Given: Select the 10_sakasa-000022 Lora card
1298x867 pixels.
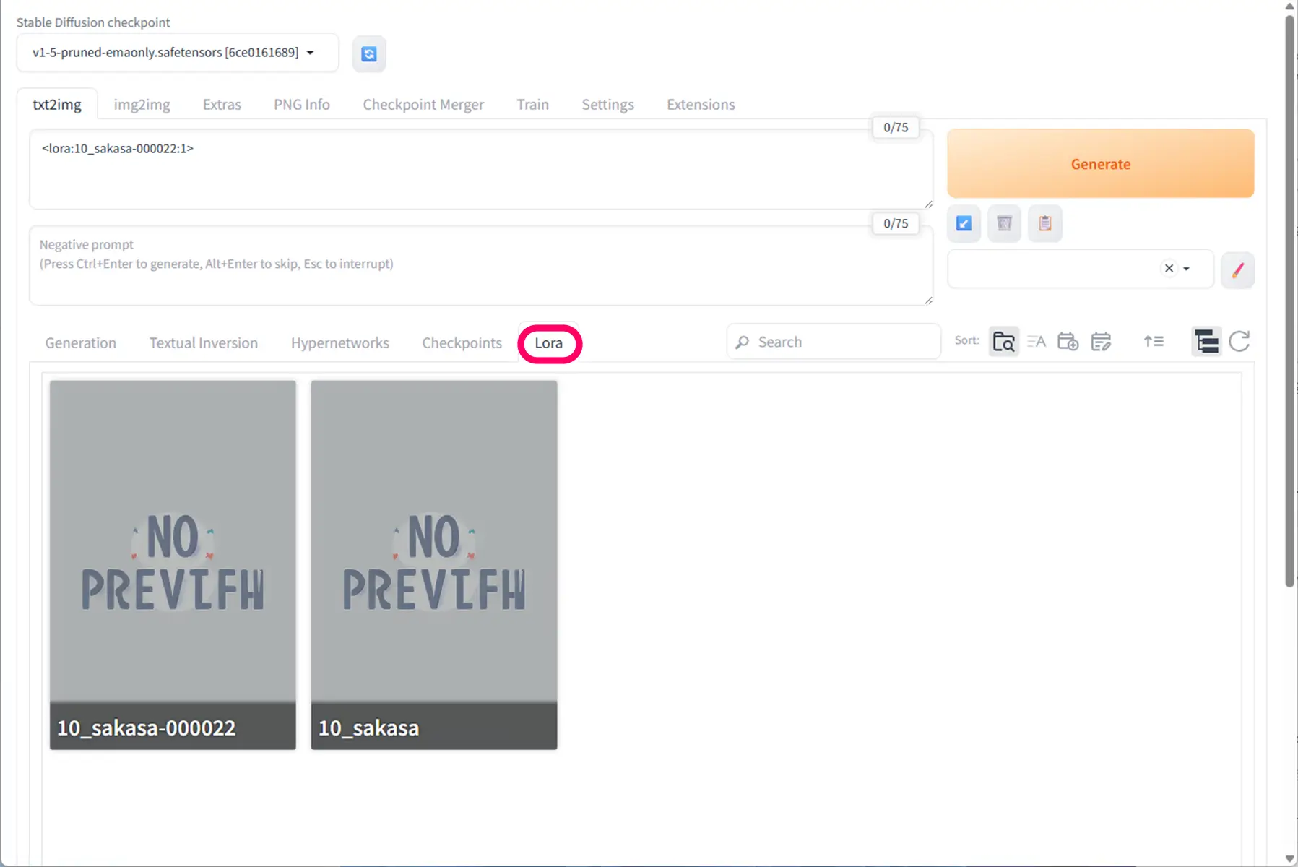Looking at the screenshot, I should tap(173, 565).
